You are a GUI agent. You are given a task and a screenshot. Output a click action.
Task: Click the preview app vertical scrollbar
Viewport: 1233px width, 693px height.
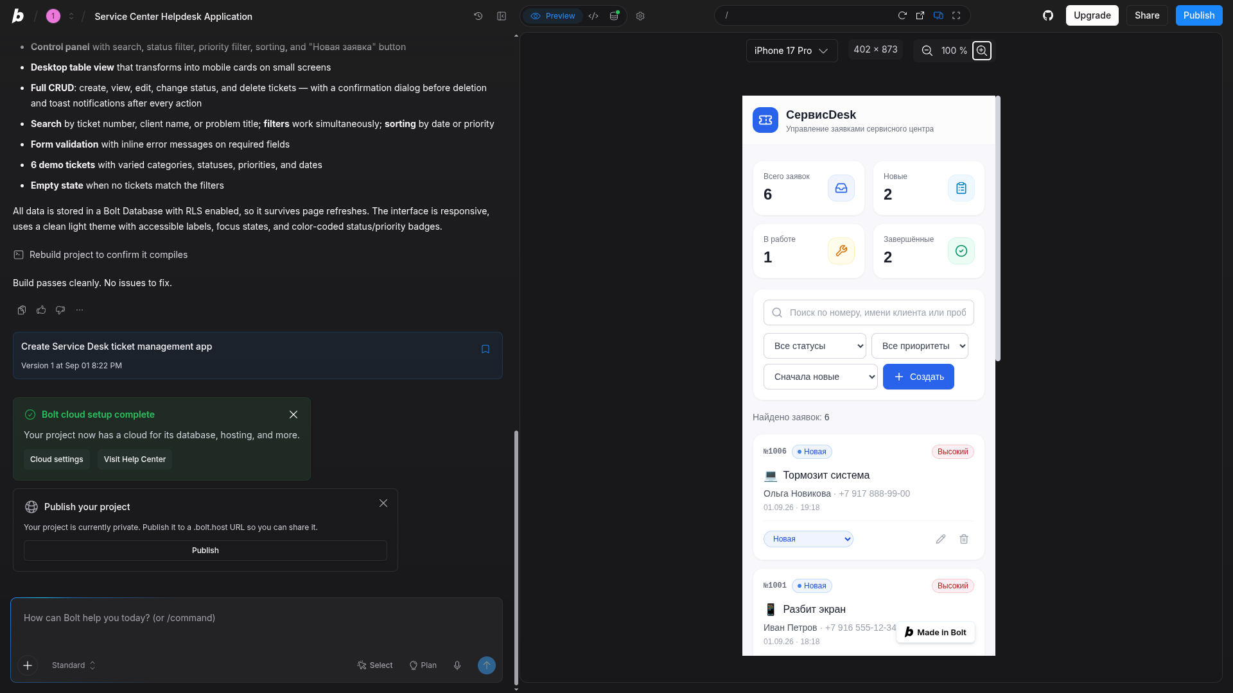coord(998,228)
